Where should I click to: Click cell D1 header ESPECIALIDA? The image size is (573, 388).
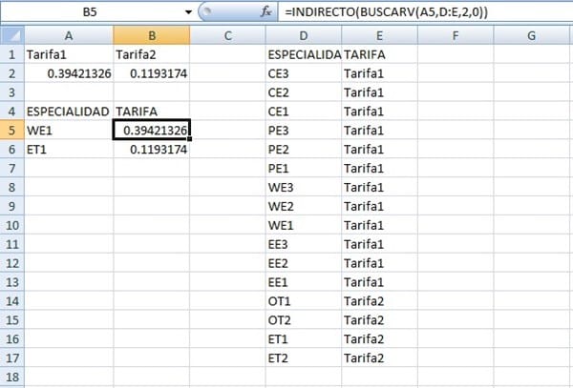304,54
